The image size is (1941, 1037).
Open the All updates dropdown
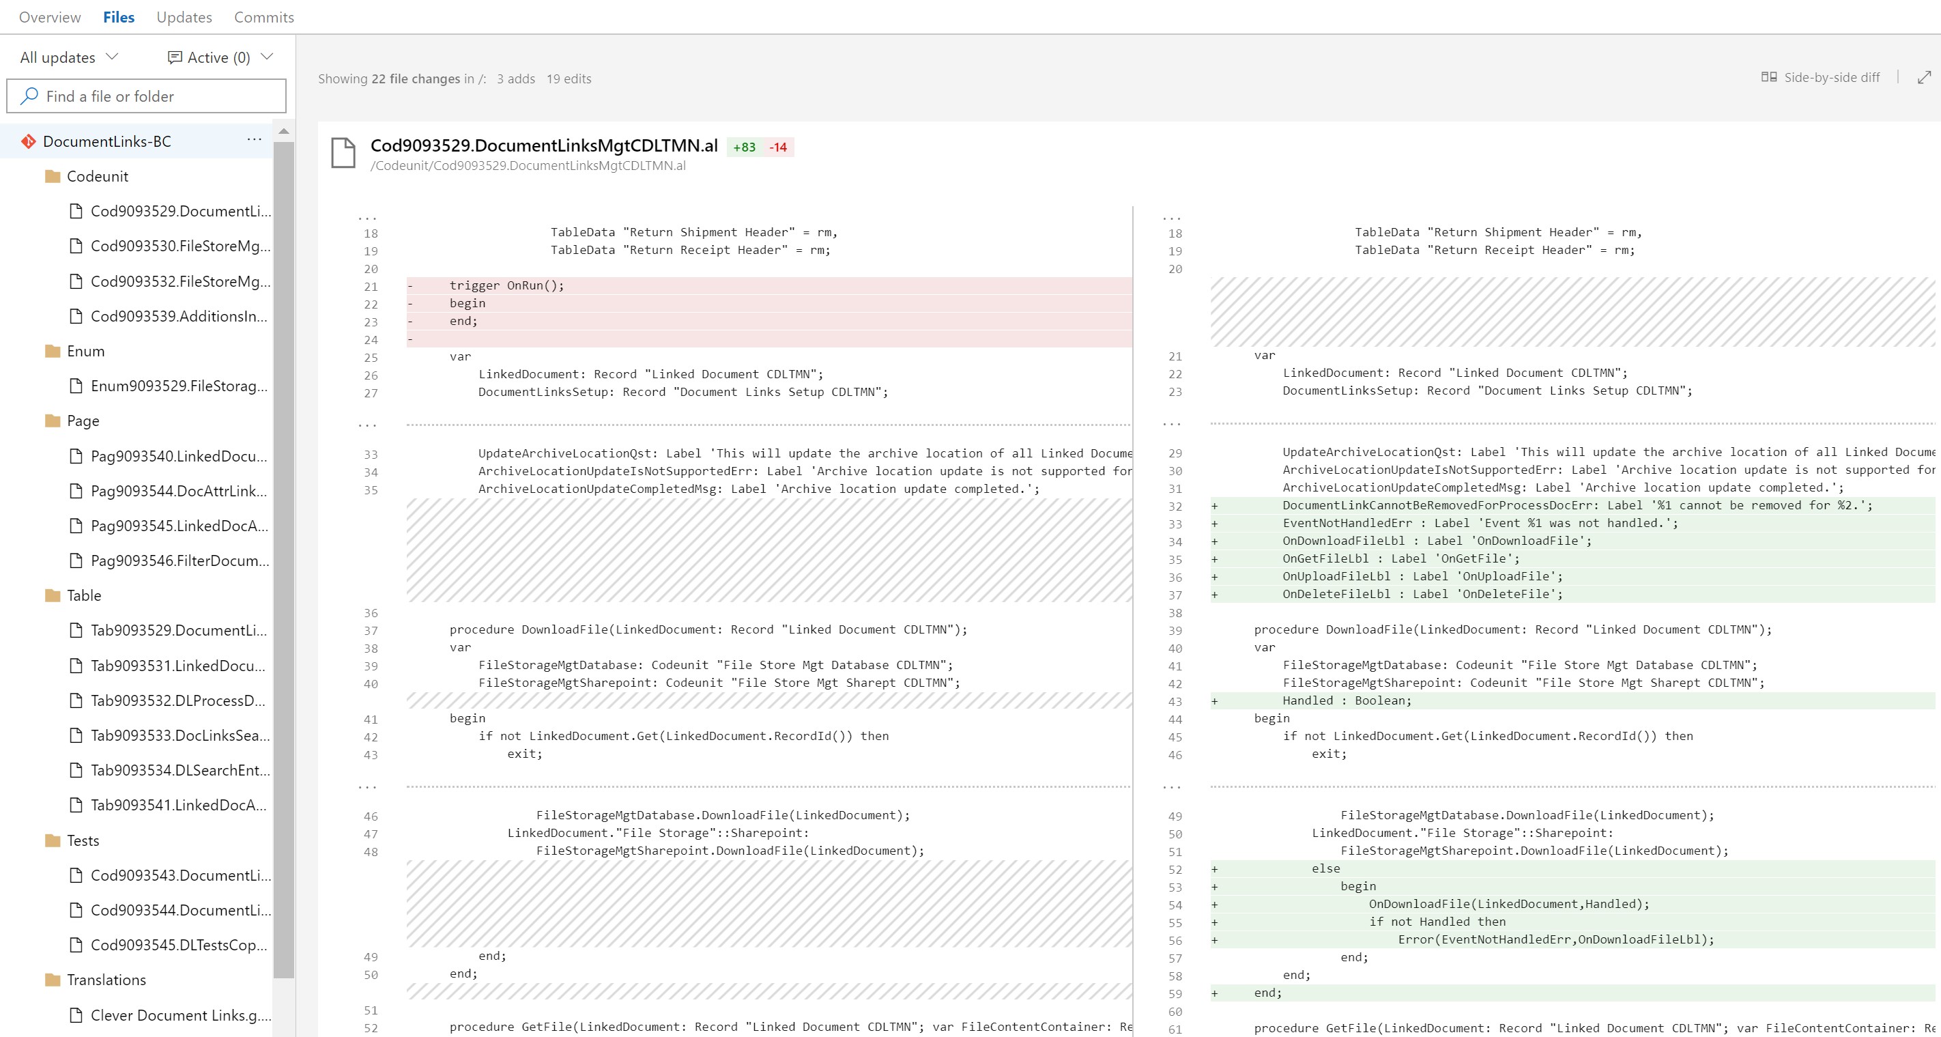[70, 57]
